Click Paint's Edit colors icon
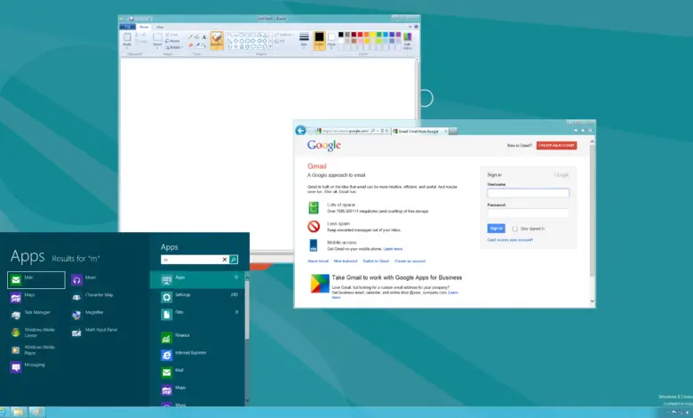 (x=408, y=40)
